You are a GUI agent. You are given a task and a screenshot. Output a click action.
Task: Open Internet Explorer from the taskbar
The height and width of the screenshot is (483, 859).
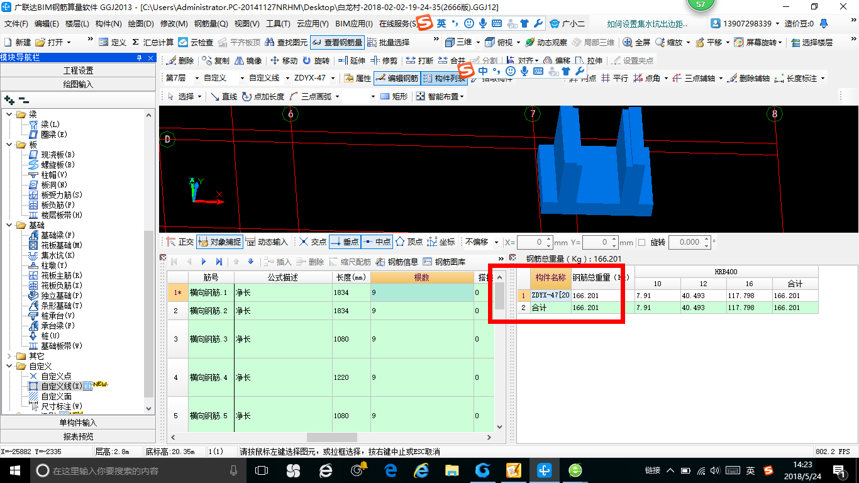click(x=422, y=470)
